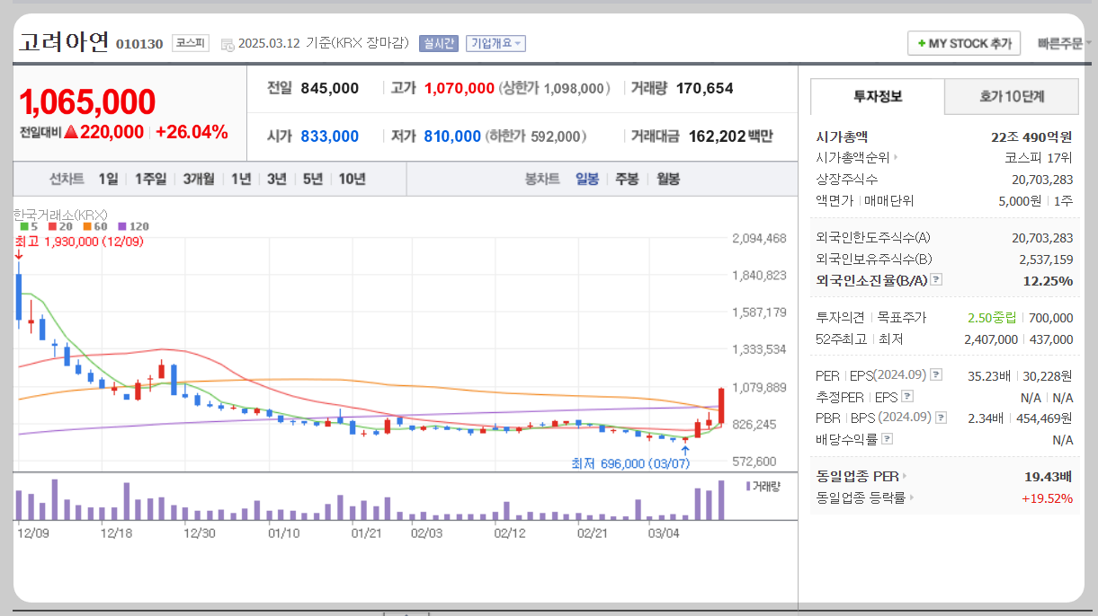Open 빠른주문 quick order
This screenshot has height=616, width=1098.
[1064, 43]
